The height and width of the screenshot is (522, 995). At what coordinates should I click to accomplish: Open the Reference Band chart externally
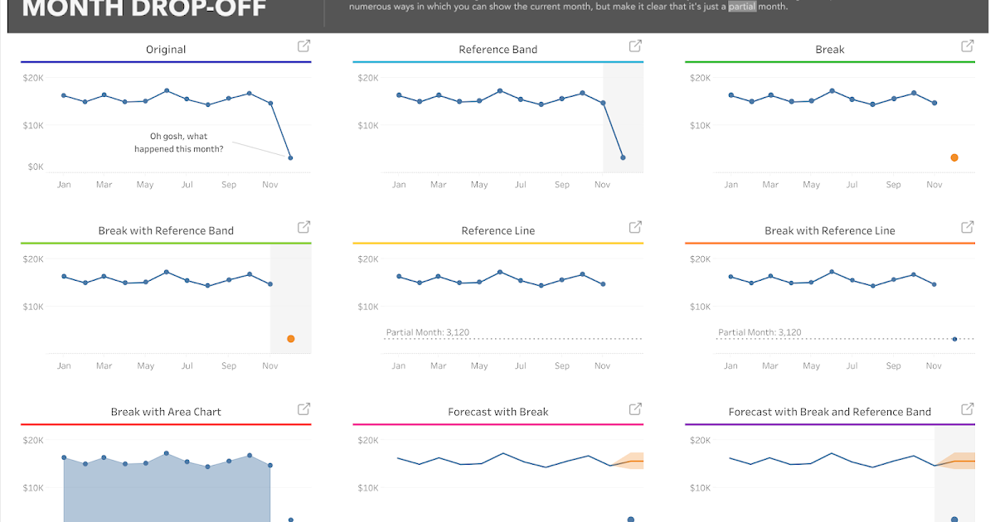coord(635,46)
